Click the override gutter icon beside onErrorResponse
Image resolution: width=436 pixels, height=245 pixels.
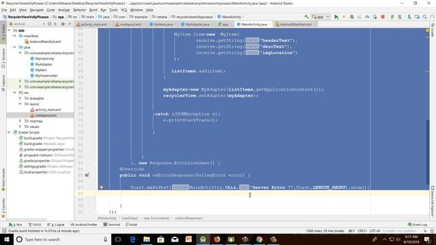point(87,175)
